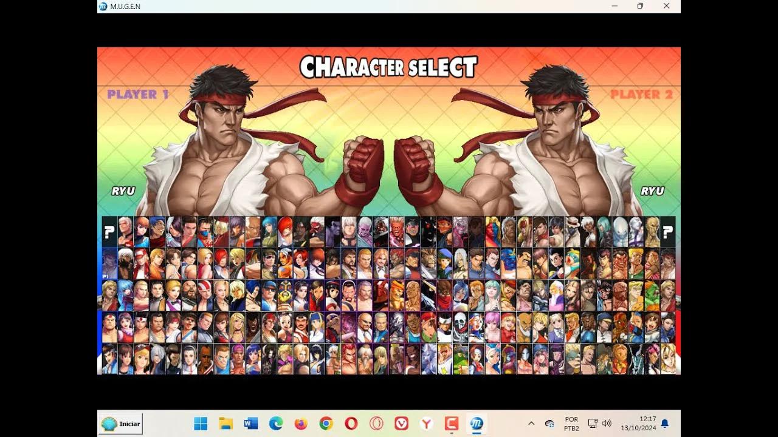Choose Balrog the boxer with blue gloves
The width and height of the screenshot is (778, 437).
tap(590, 327)
